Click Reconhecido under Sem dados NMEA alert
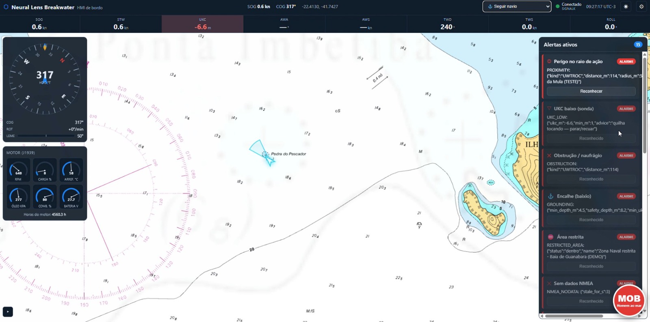650x322 pixels. click(x=591, y=301)
